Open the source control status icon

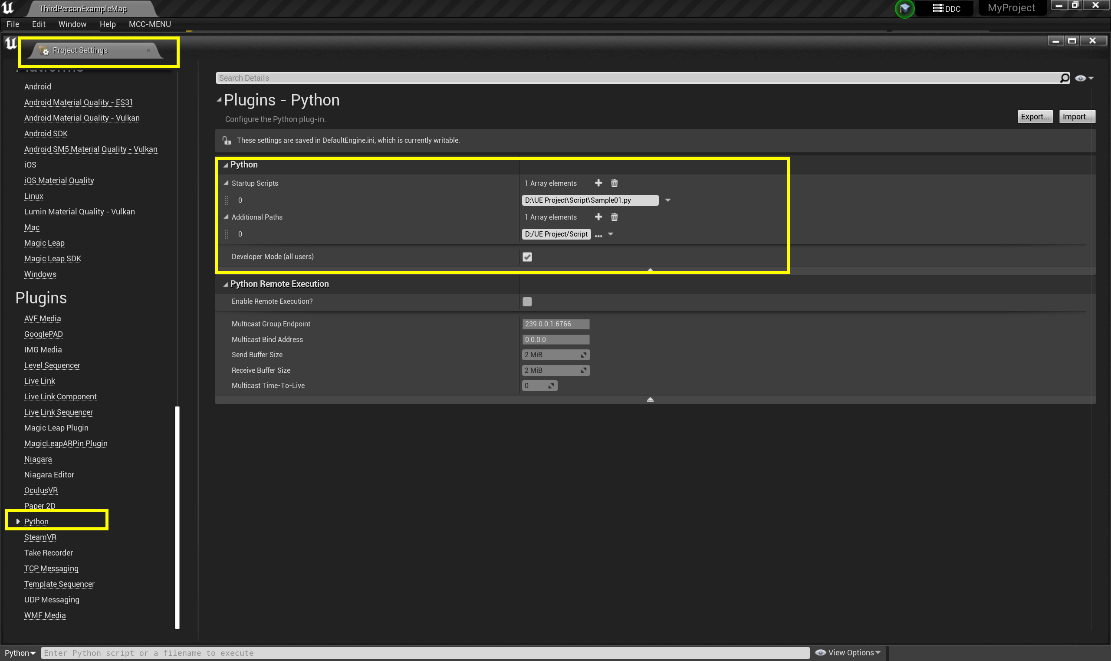904,8
